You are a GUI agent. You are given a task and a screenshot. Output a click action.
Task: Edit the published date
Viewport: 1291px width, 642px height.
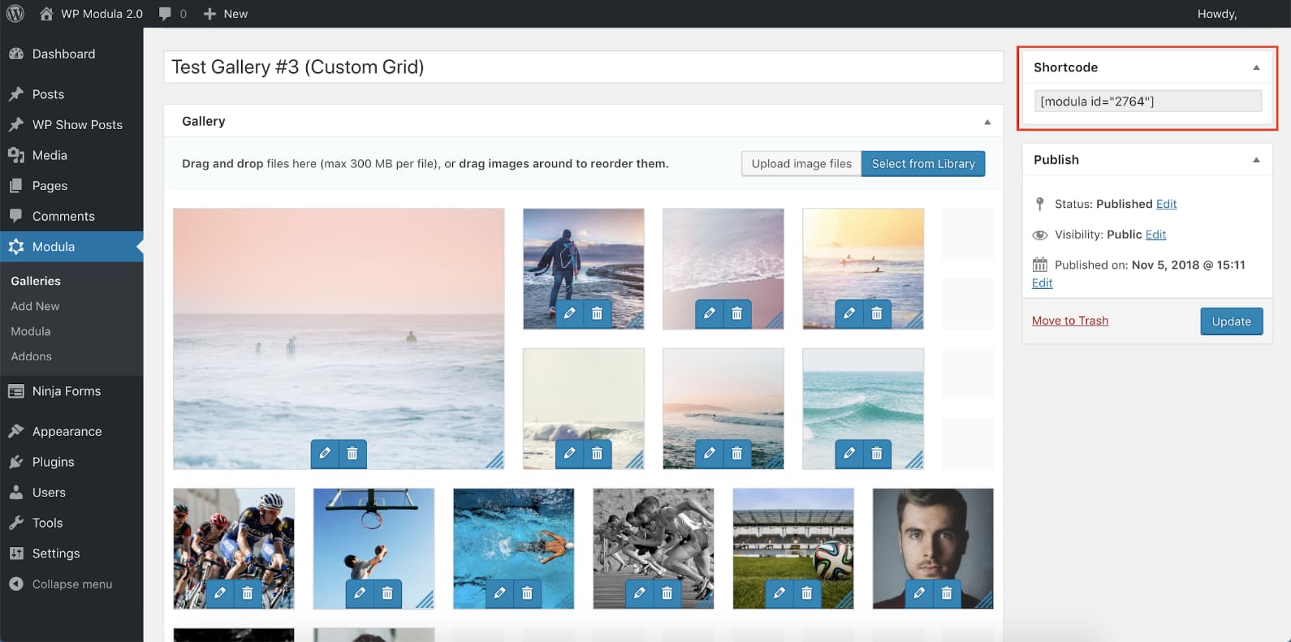pos(1042,282)
